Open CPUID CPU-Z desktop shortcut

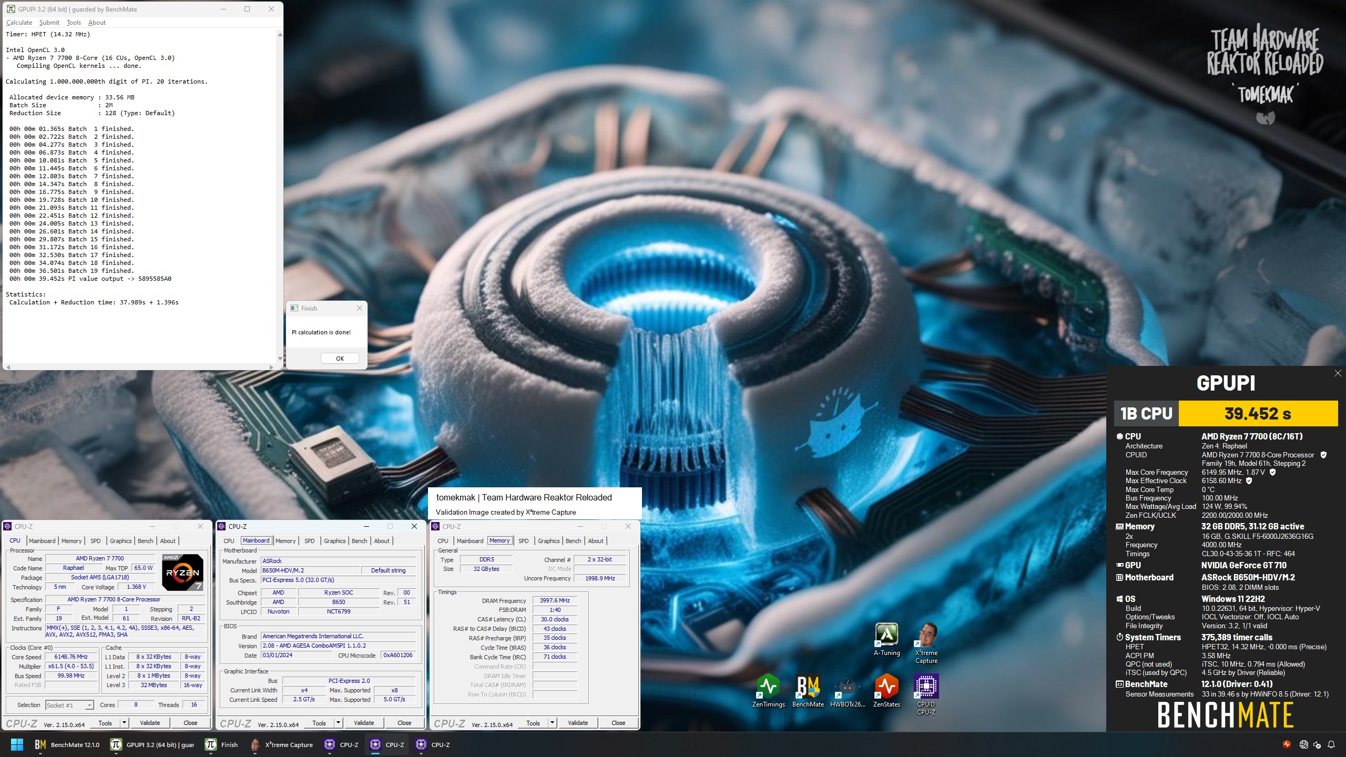[926, 694]
